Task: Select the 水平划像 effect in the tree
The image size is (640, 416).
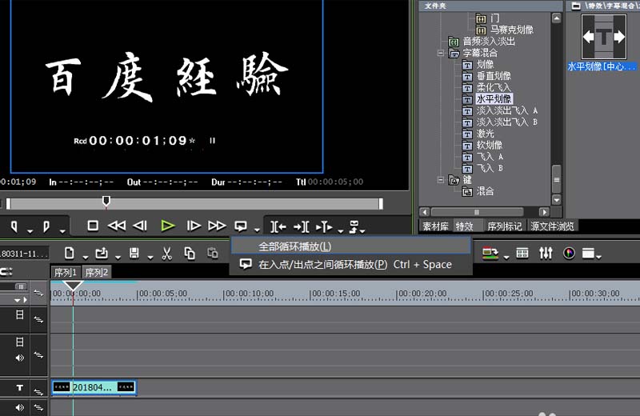Action: (494, 98)
